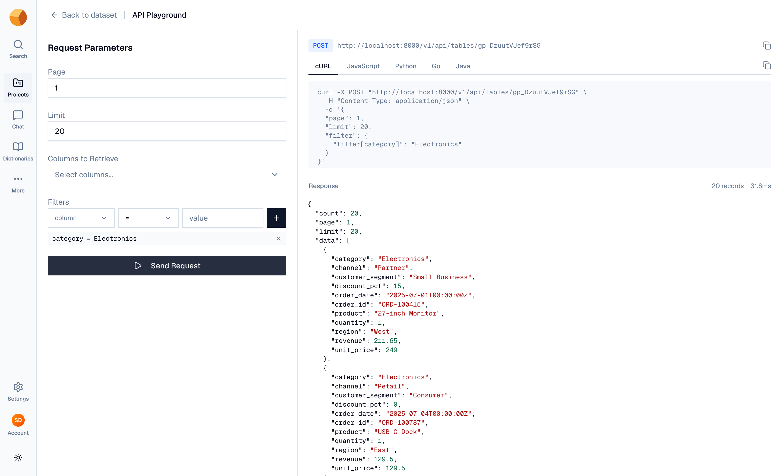Screen dimensions: 782x476
Task: Remove the category = Electronics filter
Action: click(x=278, y=239)
